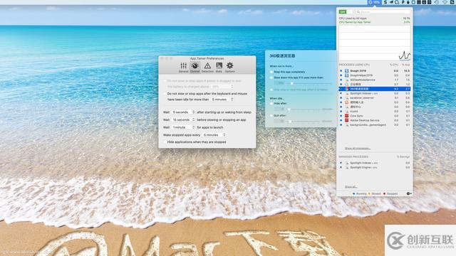Select 'Stop this app completely' option
Screen dimensions: 456x256
tap(271, 72)
